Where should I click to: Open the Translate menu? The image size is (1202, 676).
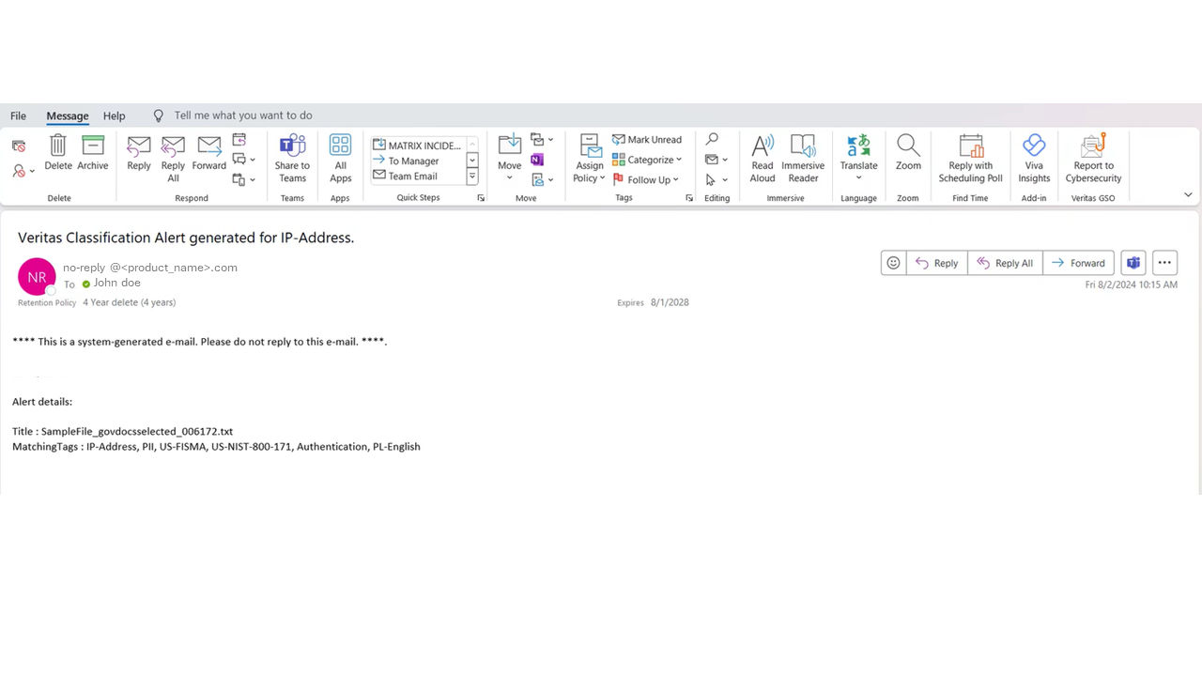point(858,157)
